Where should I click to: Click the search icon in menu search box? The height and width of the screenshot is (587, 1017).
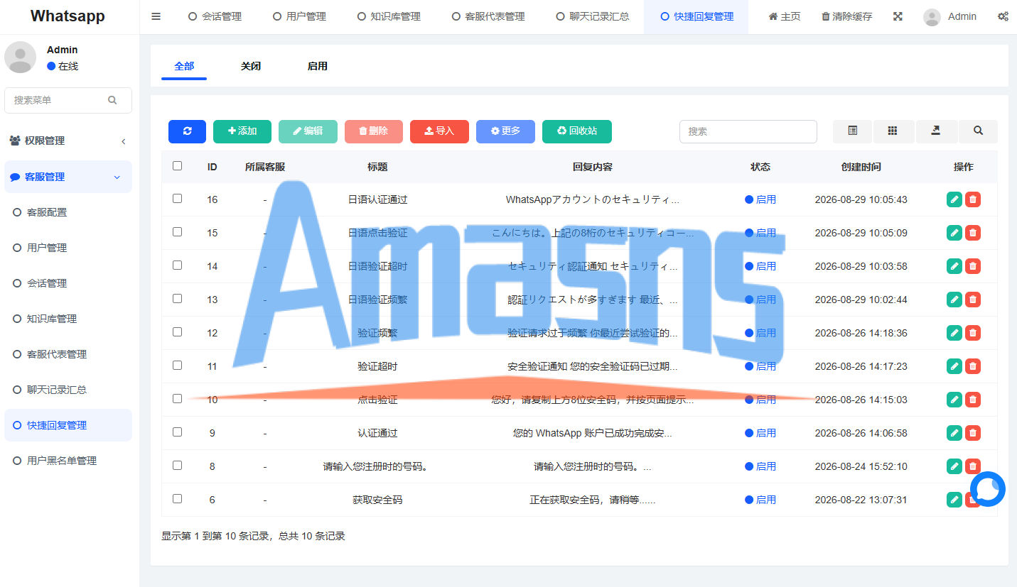click(x=112, y=100)
